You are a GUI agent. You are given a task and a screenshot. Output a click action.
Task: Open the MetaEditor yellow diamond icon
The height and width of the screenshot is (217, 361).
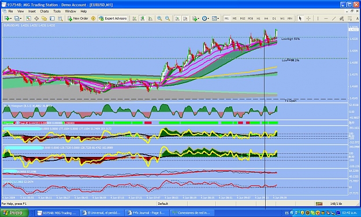click(93, 19)
